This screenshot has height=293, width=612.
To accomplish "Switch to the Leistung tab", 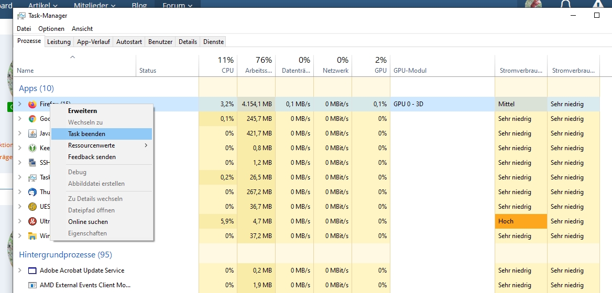I will (59, 42).
